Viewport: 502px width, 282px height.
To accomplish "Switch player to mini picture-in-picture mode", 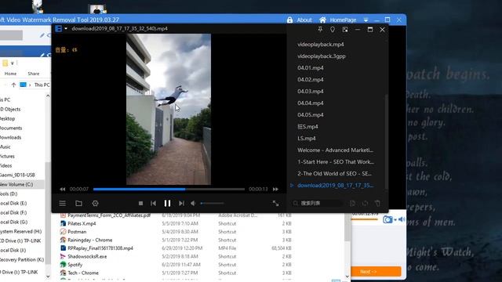I will [345, 30].
